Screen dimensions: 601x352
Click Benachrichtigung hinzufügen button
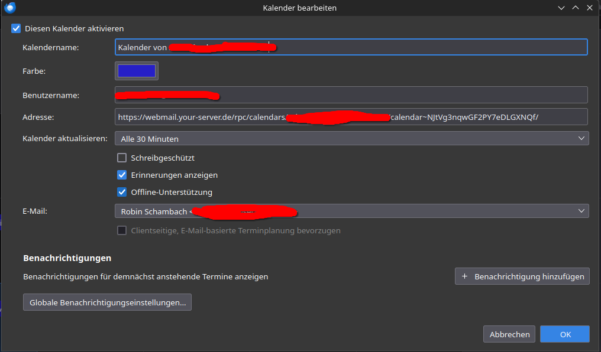click(x=522, y=276)
